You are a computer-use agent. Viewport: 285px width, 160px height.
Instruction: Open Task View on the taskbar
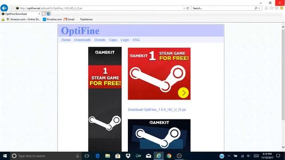coord(87,156)
